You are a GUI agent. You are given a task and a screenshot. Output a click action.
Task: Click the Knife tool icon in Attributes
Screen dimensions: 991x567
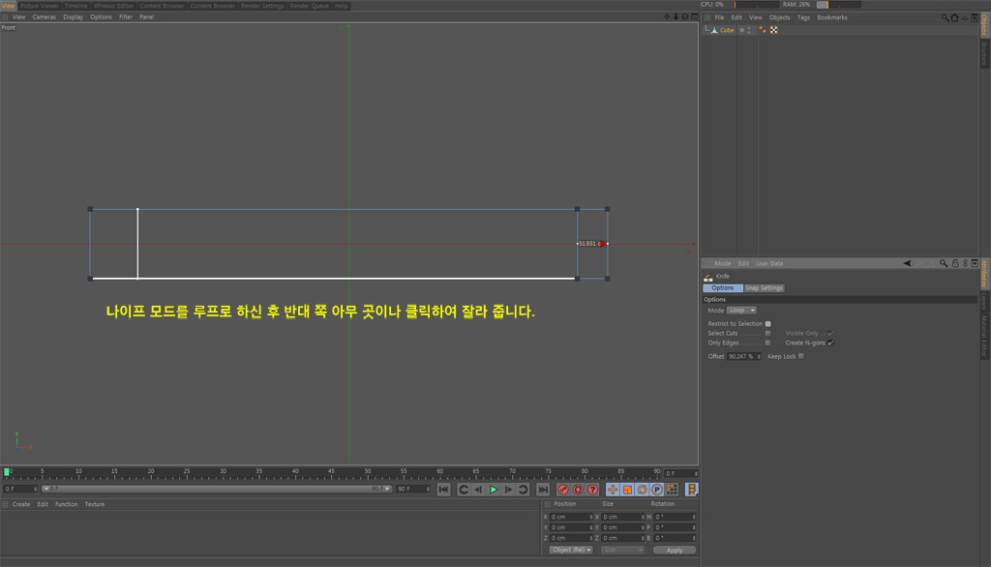tap(707, 277)
